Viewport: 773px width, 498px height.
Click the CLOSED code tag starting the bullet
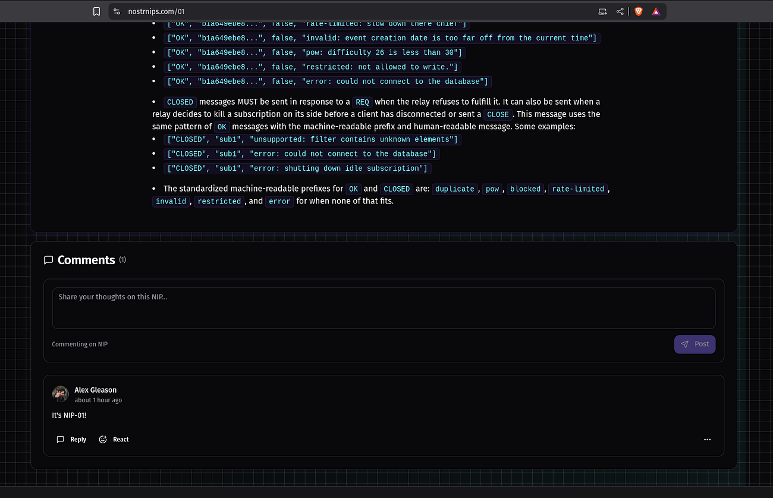[180, 102]
